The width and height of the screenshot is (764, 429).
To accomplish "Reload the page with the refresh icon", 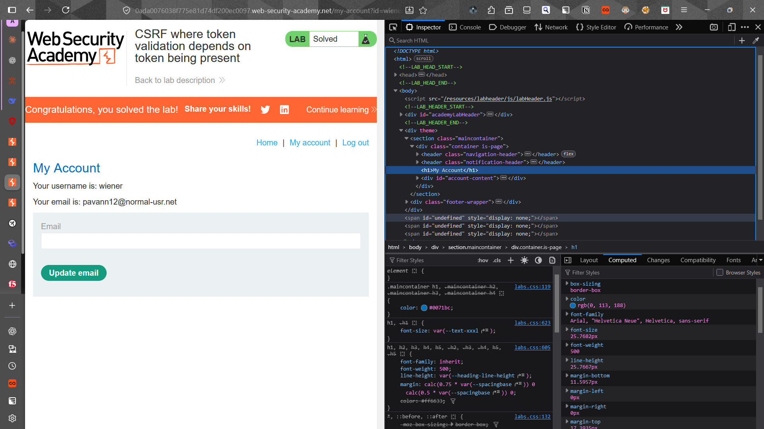I will tap(66, 10).
